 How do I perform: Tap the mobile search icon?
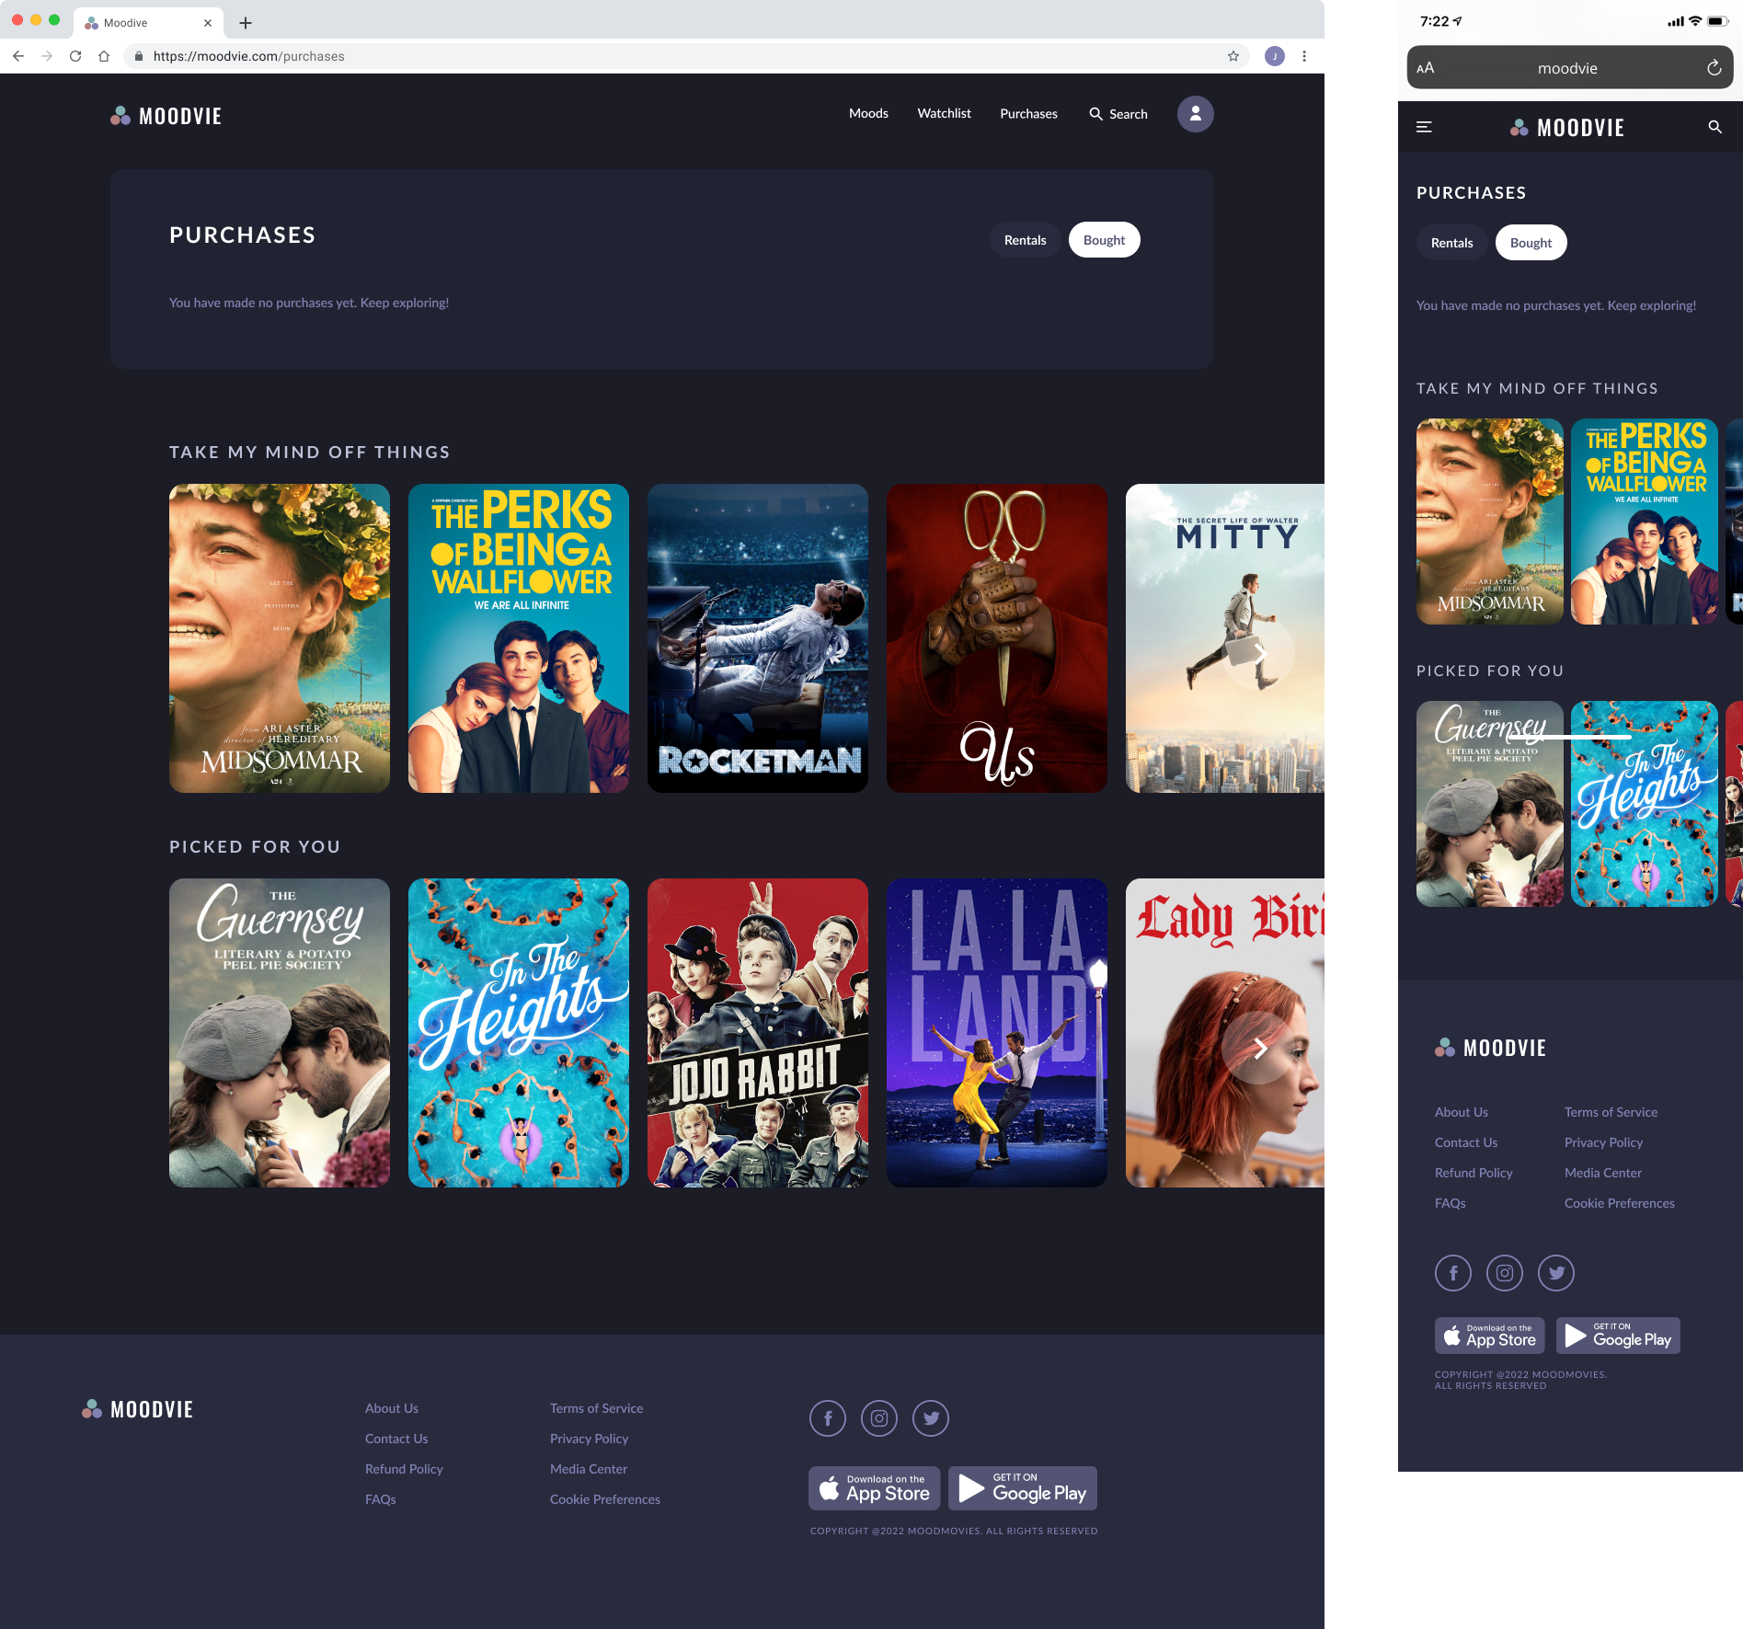1714,127
